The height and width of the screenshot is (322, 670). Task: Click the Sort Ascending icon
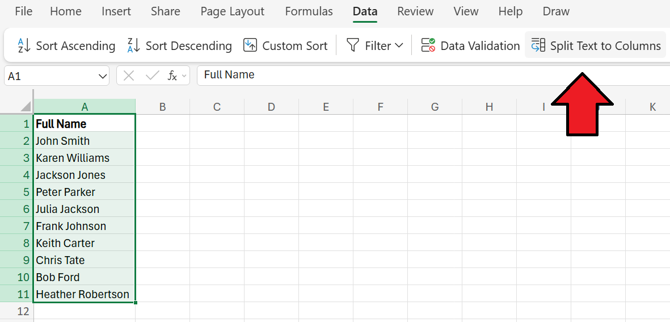[x=24, y=45]
